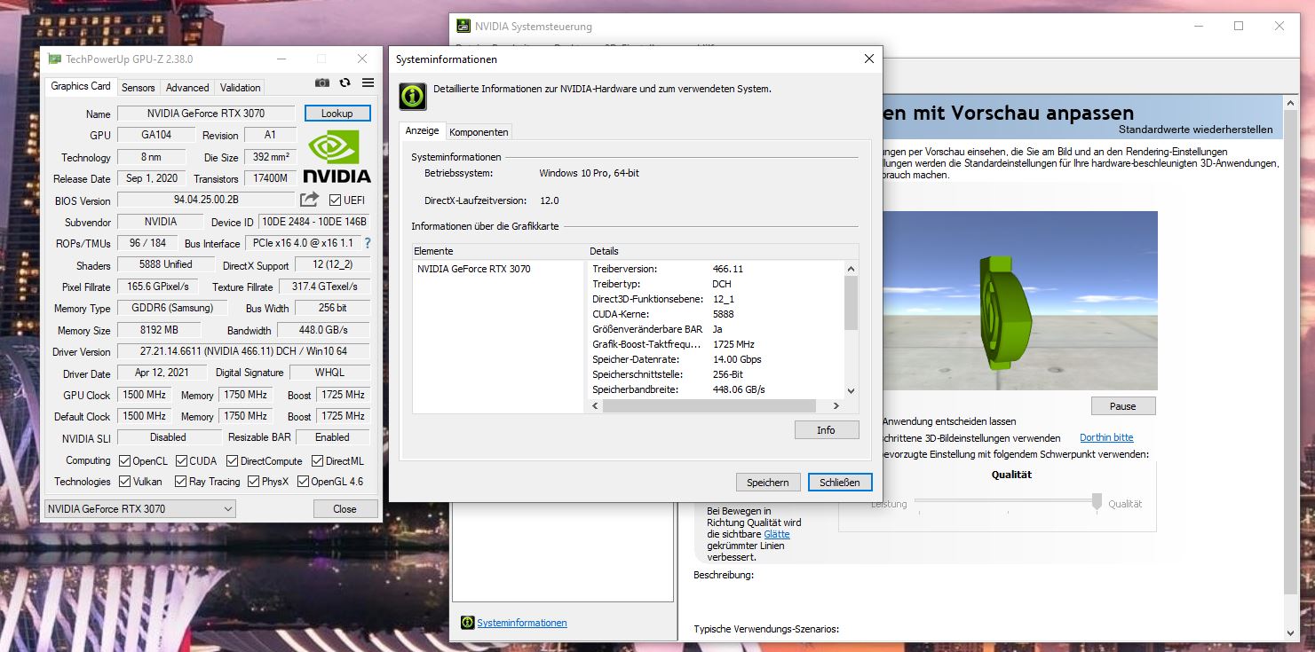This screenshot has height=652, width=1315.
Task: Toggle the CUDA checkbox
Action: click(181, 460)
